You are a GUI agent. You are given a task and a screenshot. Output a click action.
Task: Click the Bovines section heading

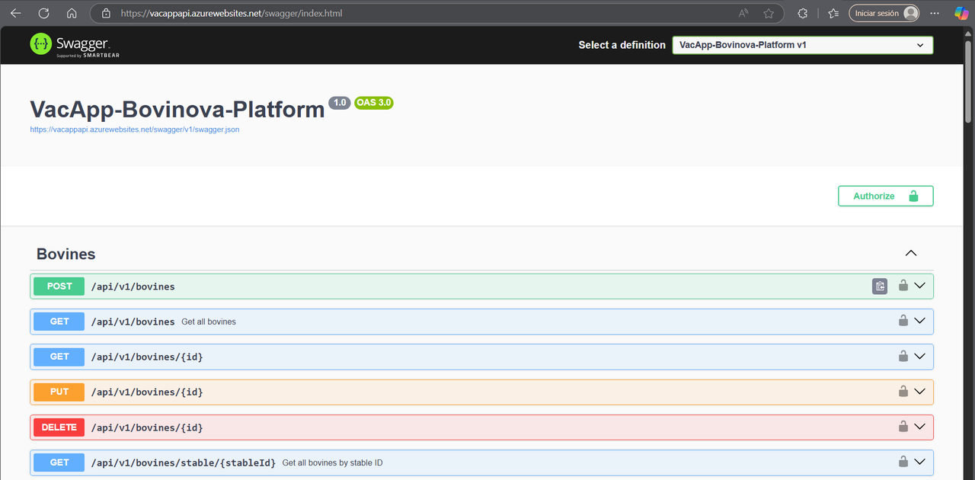pyautogui.click(x=66, y=254)
